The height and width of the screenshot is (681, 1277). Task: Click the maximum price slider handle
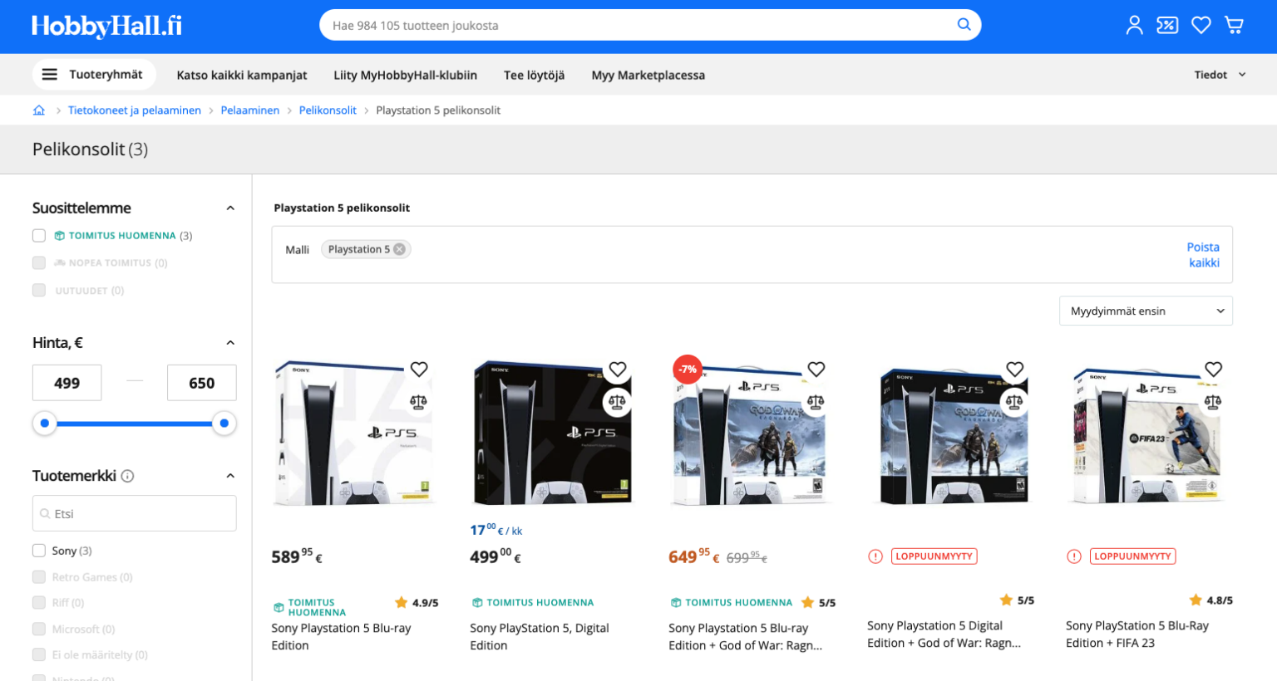pyautogui.click(x=224, y=424)
